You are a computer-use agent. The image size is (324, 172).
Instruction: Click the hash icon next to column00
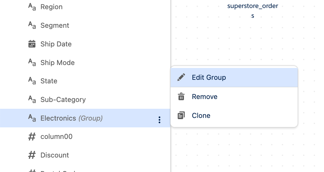pos(32,137)
